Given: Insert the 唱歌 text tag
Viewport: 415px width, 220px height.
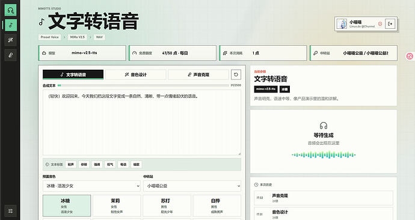Looking at the screenshot, I should 137,165.
